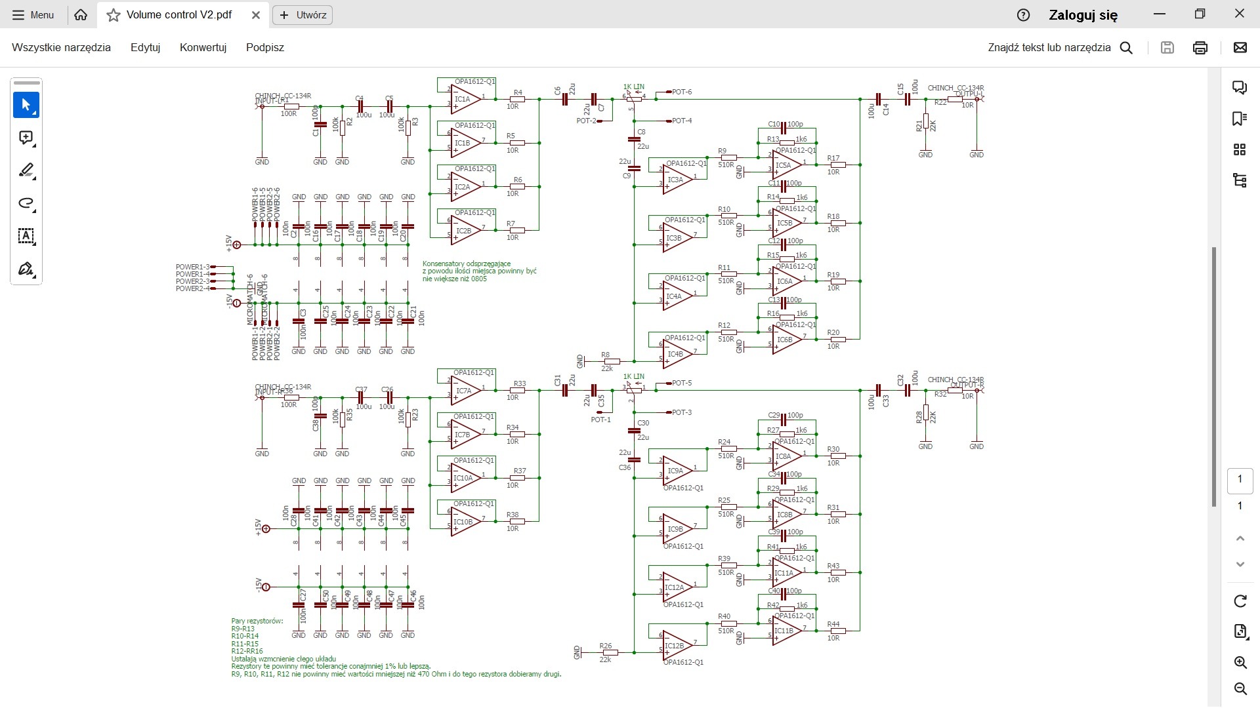Click the toolbar drag handle bar
The image size is (1260, 708).
click(26, 83)
